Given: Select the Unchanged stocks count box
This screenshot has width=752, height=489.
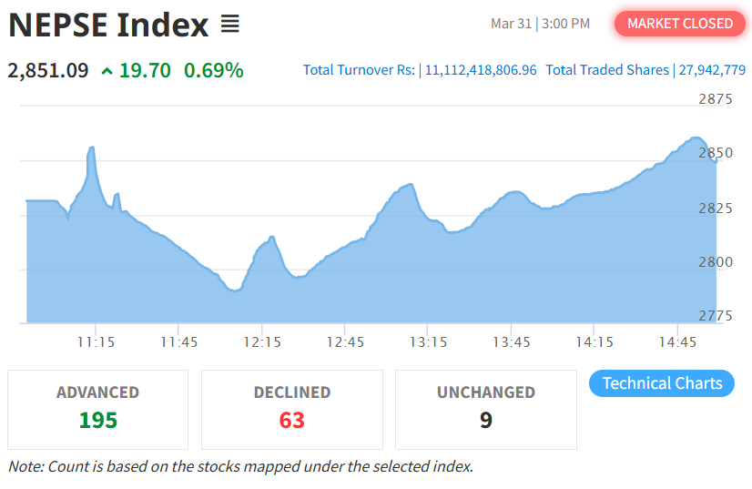Looking at the screenshot, I should coord(485,409).
